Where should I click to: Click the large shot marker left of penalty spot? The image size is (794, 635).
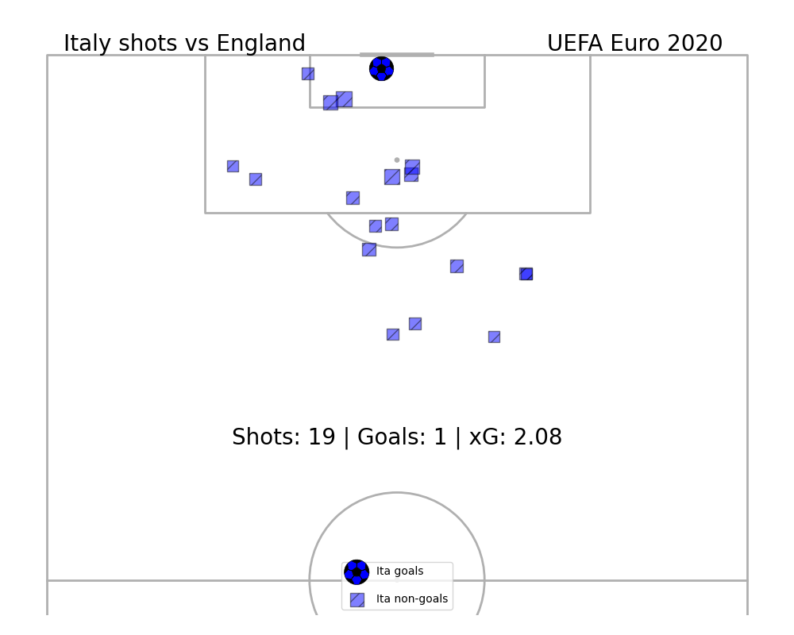pos(392,177)
